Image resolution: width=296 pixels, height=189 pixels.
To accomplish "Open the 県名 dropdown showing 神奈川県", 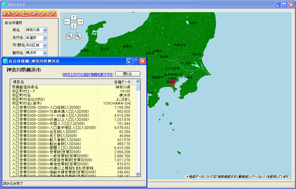I will point(45,30).
